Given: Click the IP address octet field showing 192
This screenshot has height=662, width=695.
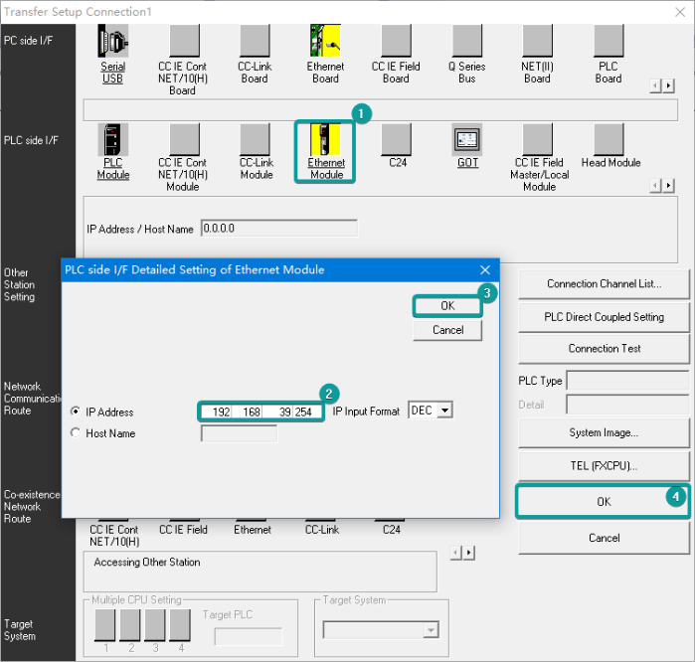Looking at the screenshot, I should point(217,412).
